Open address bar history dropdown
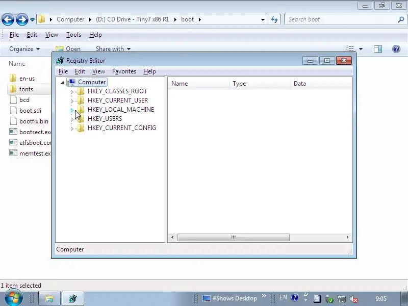 (x=263, y=20)
